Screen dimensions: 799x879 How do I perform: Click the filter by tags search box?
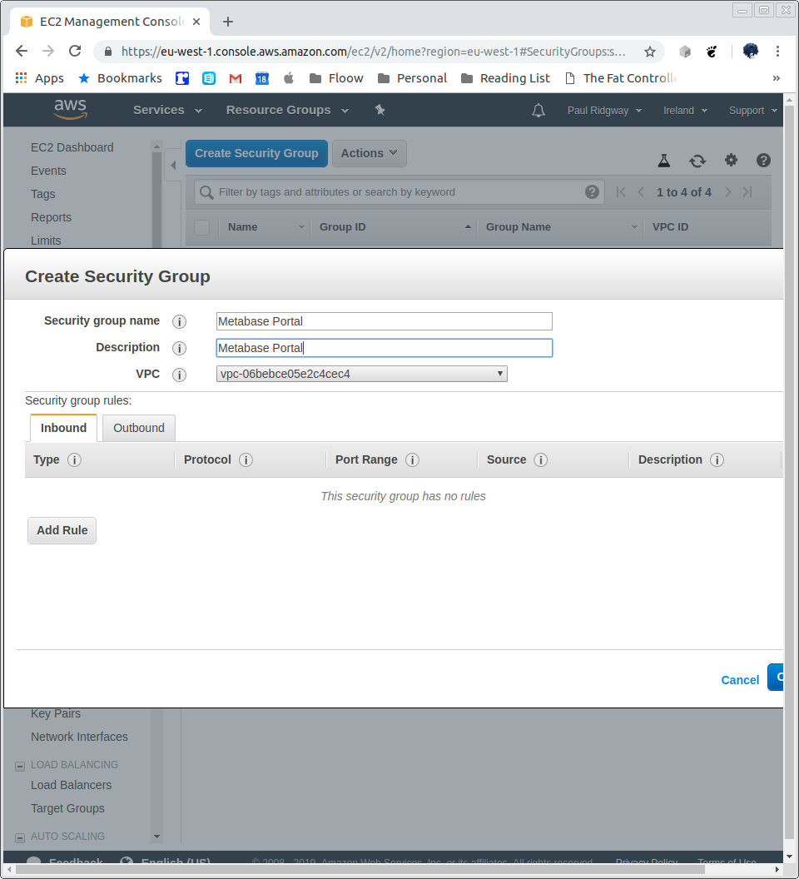[x=399, y=192]
